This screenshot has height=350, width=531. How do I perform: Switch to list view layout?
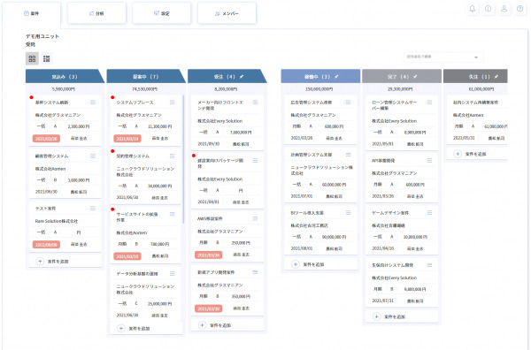46,59
